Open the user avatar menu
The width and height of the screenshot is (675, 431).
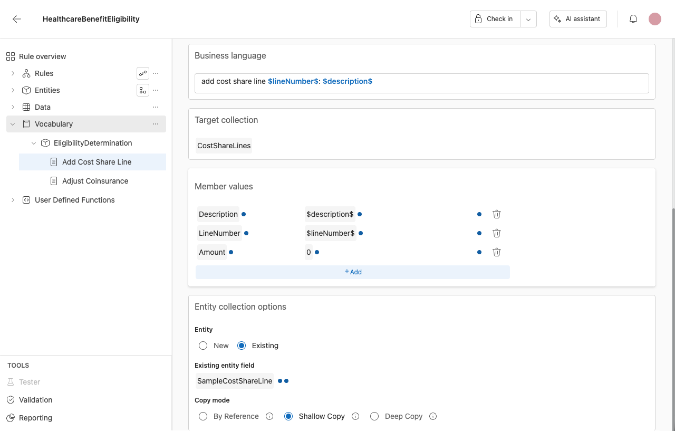(x=655, y=19)
